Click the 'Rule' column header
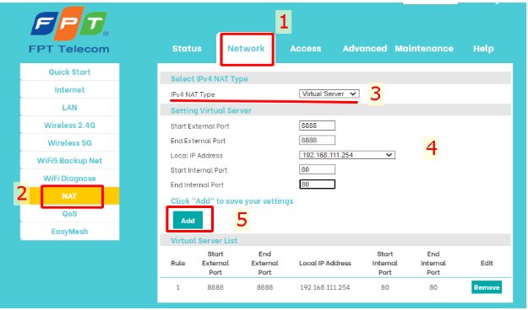The image size is (528, 310). click(x=177, y=263)
